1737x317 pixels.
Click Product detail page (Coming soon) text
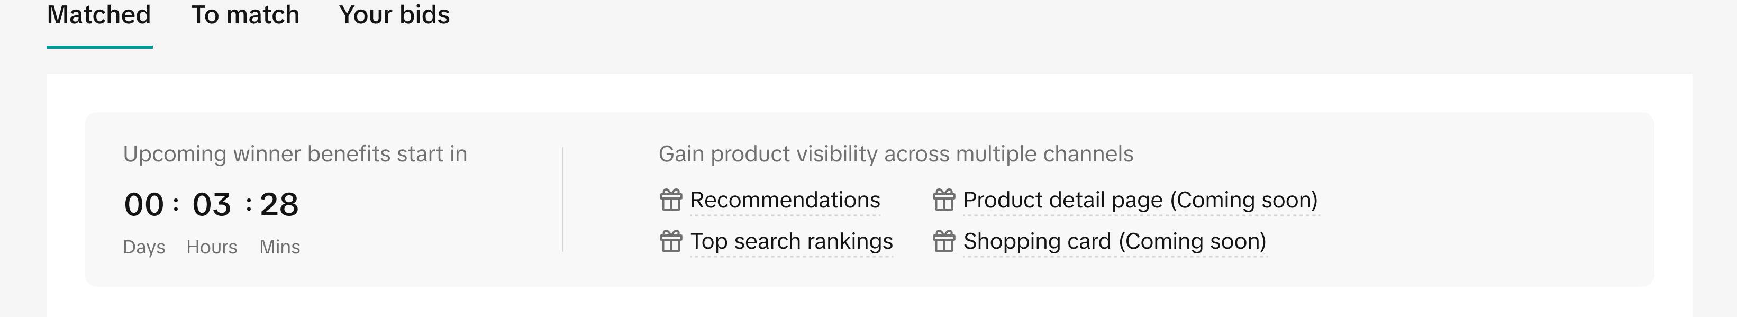point(1140,201)
